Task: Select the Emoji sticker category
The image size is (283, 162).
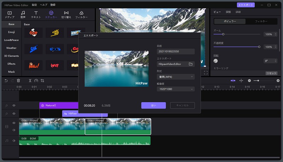Action: tap(11, 32)
